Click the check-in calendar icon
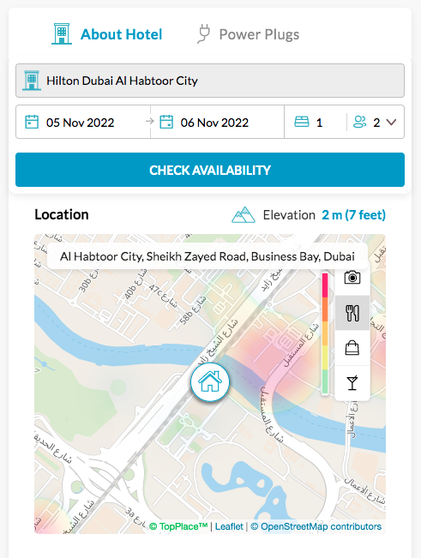 [x=32, y=122]
